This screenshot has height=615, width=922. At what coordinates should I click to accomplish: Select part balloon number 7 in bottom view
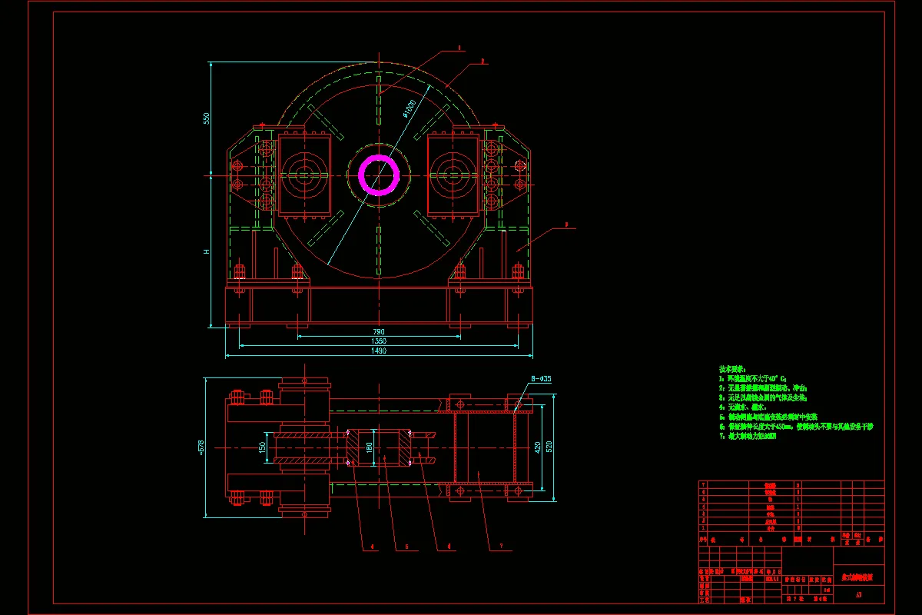click(x=501, y=547)
